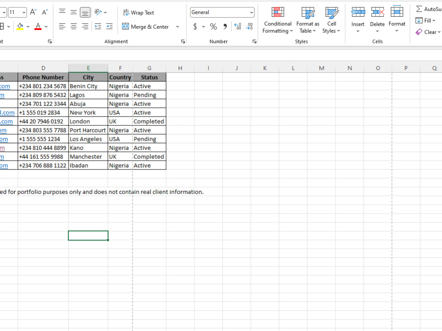Click AutoSum
The width and height of the screenshot is (442, 331).
pyautogui.click(x=428, y=9)
